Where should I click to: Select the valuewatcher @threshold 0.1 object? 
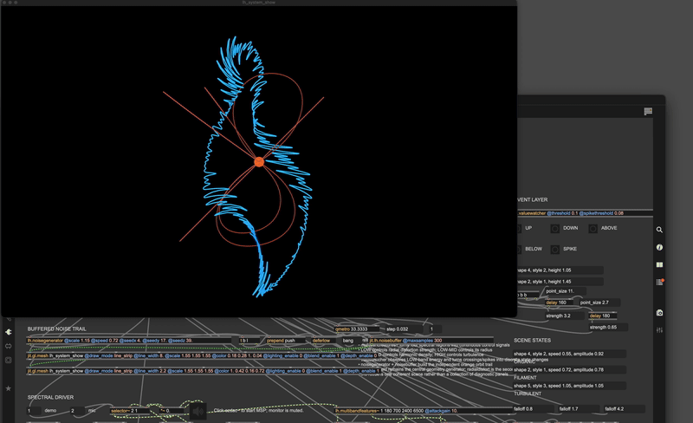pos(584,213)
